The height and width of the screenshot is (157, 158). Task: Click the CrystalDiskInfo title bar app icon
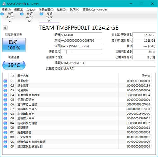[4, 3]
